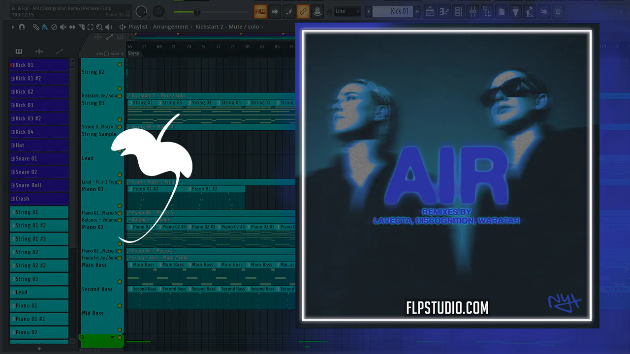Image resolution: width=630 pixels, height=354 pixels.
Task: Mute the Fruity Fil..te / Solo track
Action: point(120,258)
